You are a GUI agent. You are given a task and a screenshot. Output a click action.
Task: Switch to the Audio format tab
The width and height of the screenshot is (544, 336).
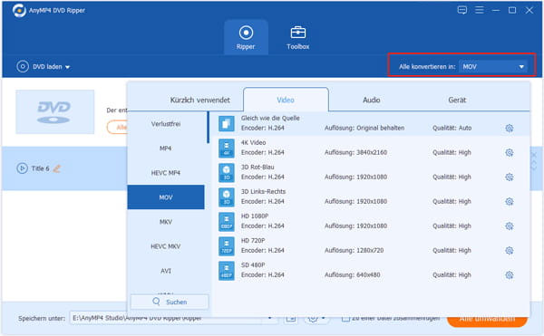pos(371,101)
